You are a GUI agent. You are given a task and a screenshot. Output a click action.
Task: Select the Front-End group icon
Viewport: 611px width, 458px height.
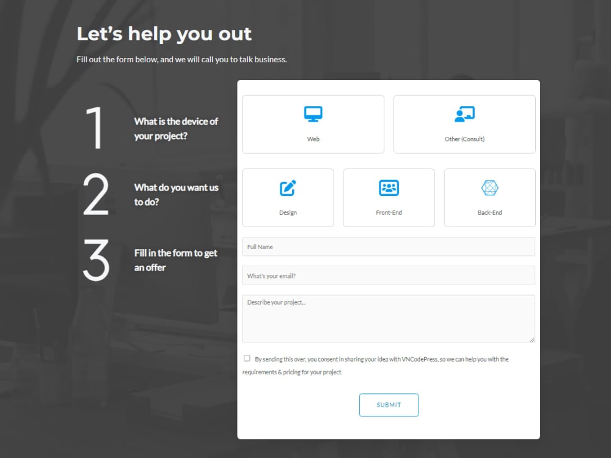(389, 187)
